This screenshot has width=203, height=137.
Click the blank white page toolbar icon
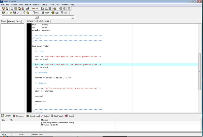(12, 9)
